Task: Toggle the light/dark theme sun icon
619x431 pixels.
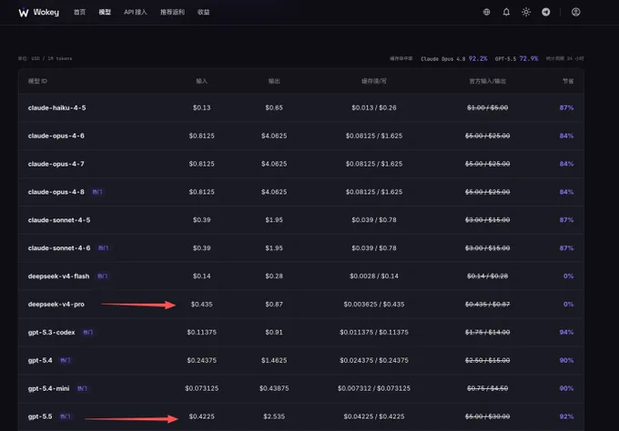Action: (x=526, y=12)
